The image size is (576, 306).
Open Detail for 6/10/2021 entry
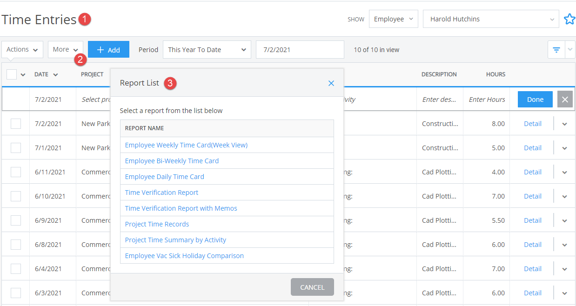[533, 196]
